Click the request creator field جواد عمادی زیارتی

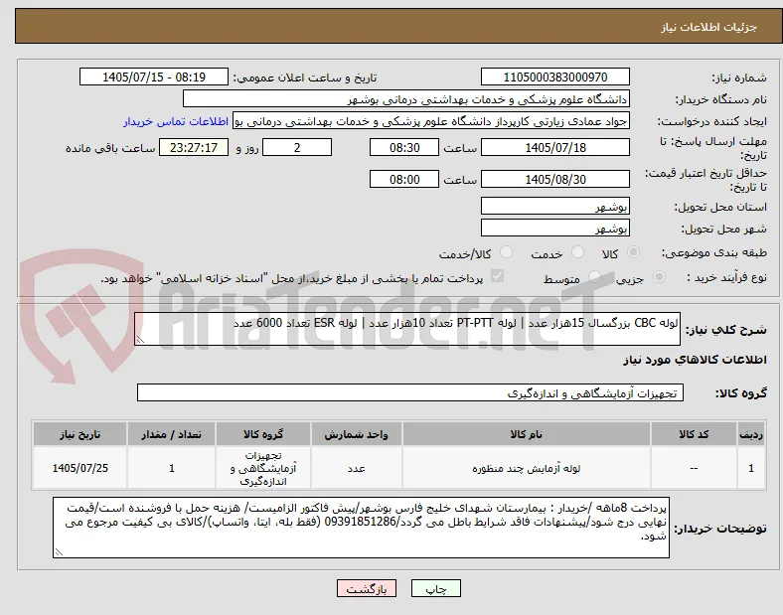tap(431, 121)
